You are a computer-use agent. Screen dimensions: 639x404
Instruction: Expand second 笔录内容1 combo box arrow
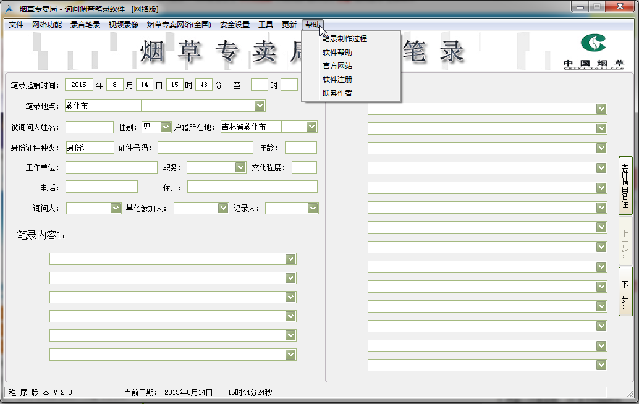tap(290, 278)
